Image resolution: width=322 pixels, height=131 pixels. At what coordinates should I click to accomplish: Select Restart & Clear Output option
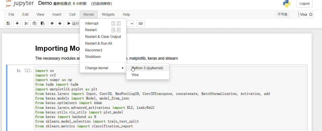pos(103,37)
